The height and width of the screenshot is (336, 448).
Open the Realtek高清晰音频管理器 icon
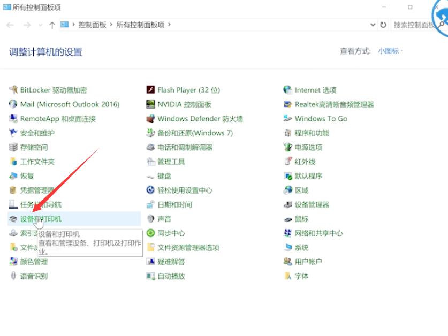(288, 104)
